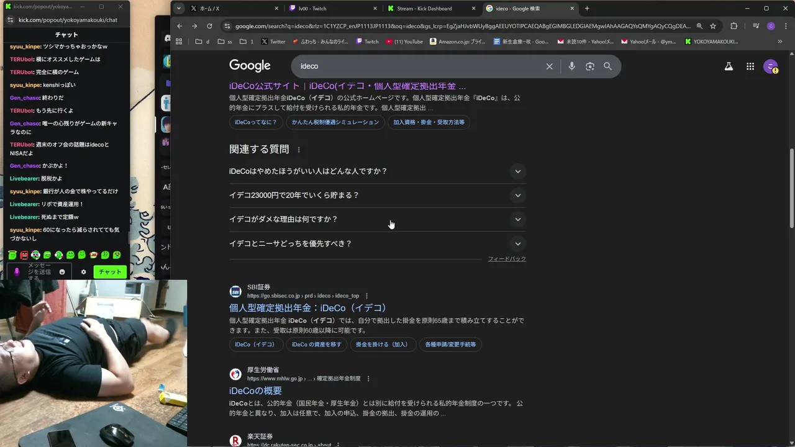Select the red angry emote in chat
Screen dimensions: 795x447
pos(24,255)
